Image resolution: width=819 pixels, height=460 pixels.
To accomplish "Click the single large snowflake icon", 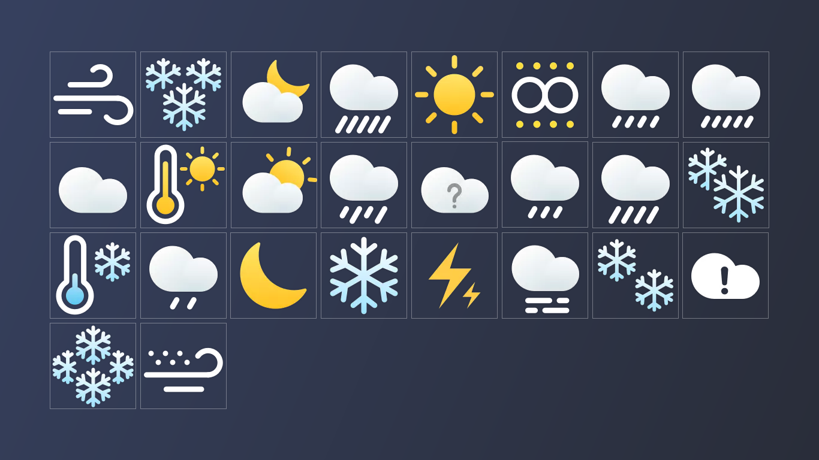I will [x=364, y=276].
